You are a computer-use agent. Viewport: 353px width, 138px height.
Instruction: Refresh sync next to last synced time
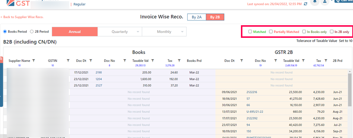[305, 4]
